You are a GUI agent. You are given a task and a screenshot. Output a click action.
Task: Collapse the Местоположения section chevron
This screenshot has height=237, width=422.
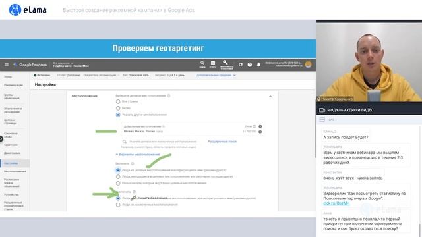coord(270,97)
